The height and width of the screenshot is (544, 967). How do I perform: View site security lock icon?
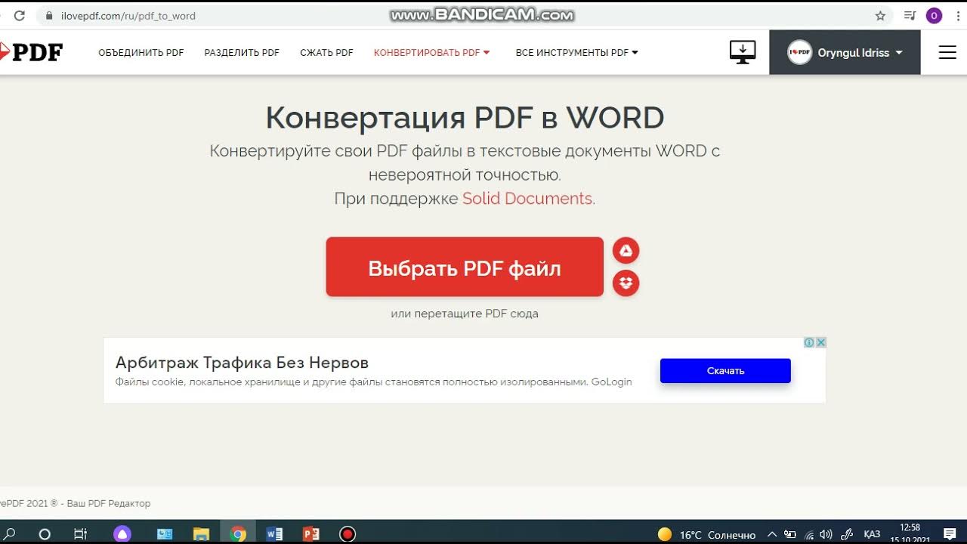[x=49, y=16]
